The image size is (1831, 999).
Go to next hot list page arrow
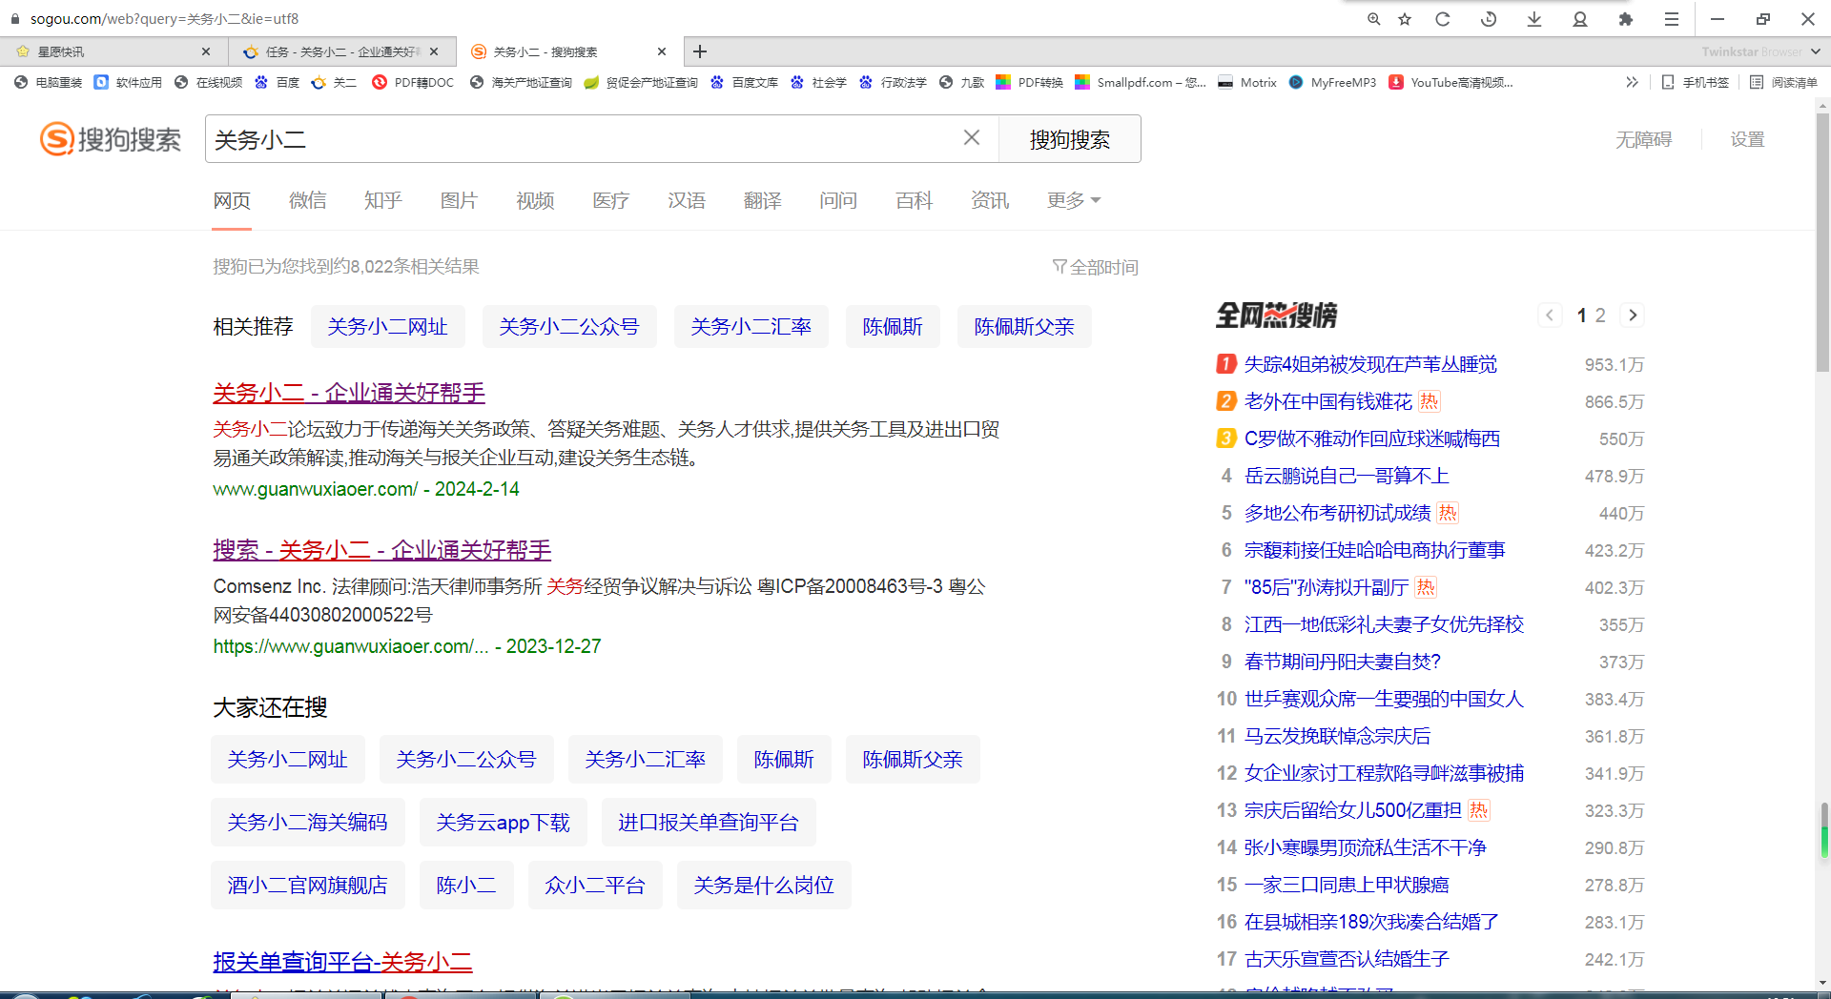[1633, 316]
